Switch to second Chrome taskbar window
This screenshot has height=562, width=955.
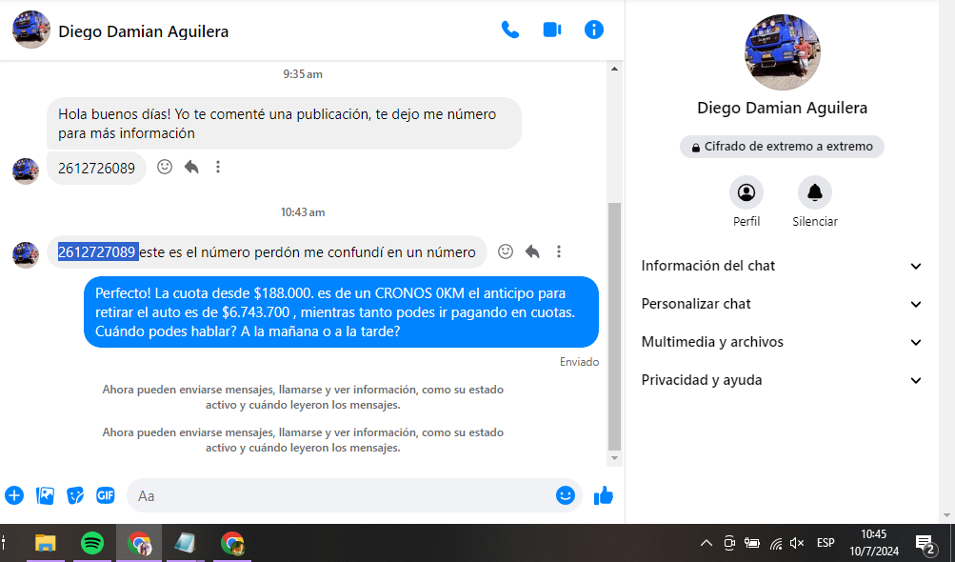click(232, 543)
